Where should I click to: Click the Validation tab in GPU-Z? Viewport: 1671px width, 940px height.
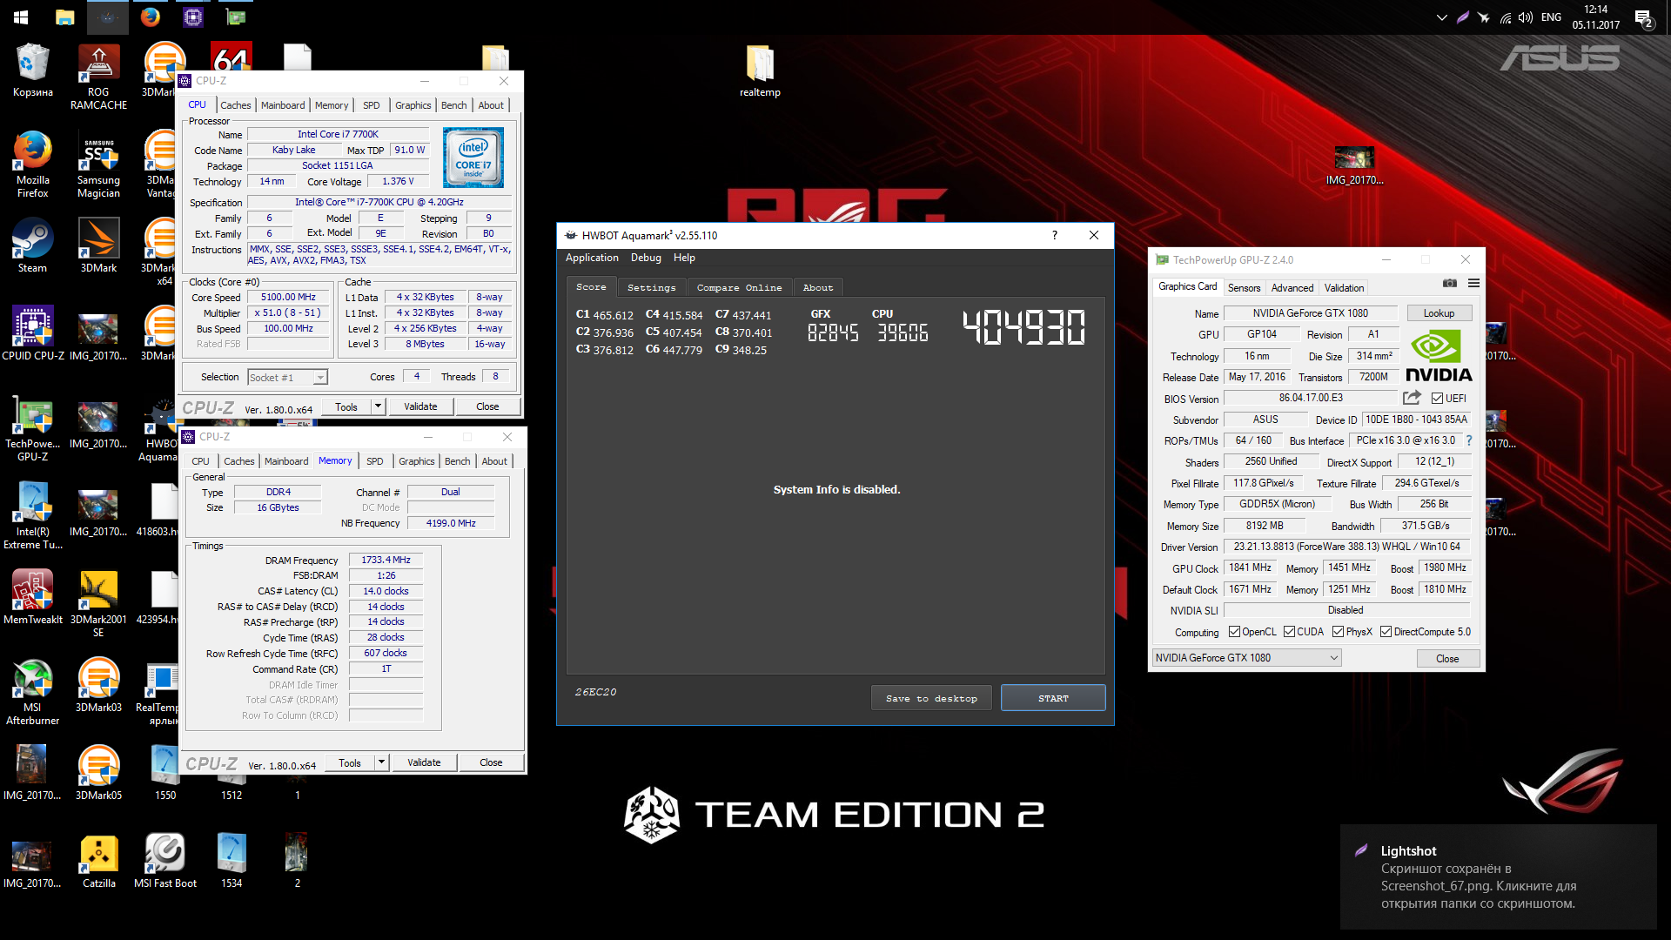(1344, 288)
